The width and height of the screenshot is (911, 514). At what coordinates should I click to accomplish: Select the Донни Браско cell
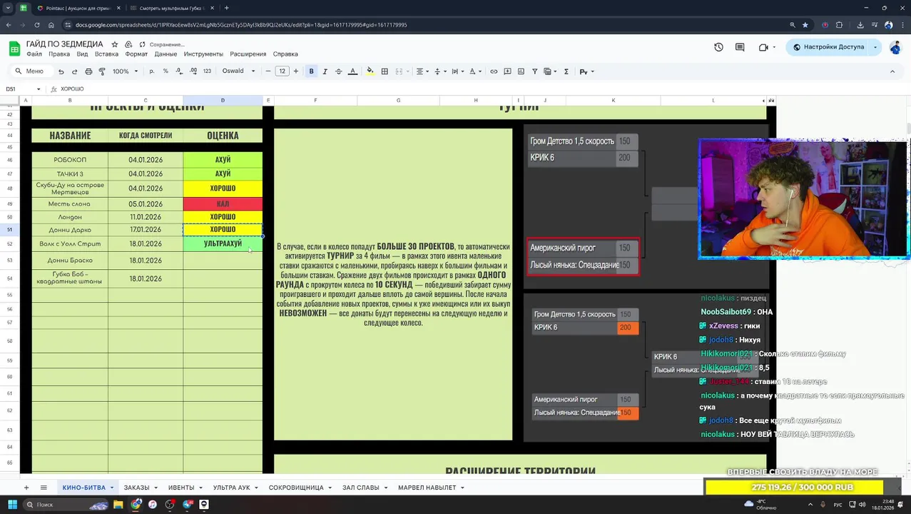coord(70,261)
